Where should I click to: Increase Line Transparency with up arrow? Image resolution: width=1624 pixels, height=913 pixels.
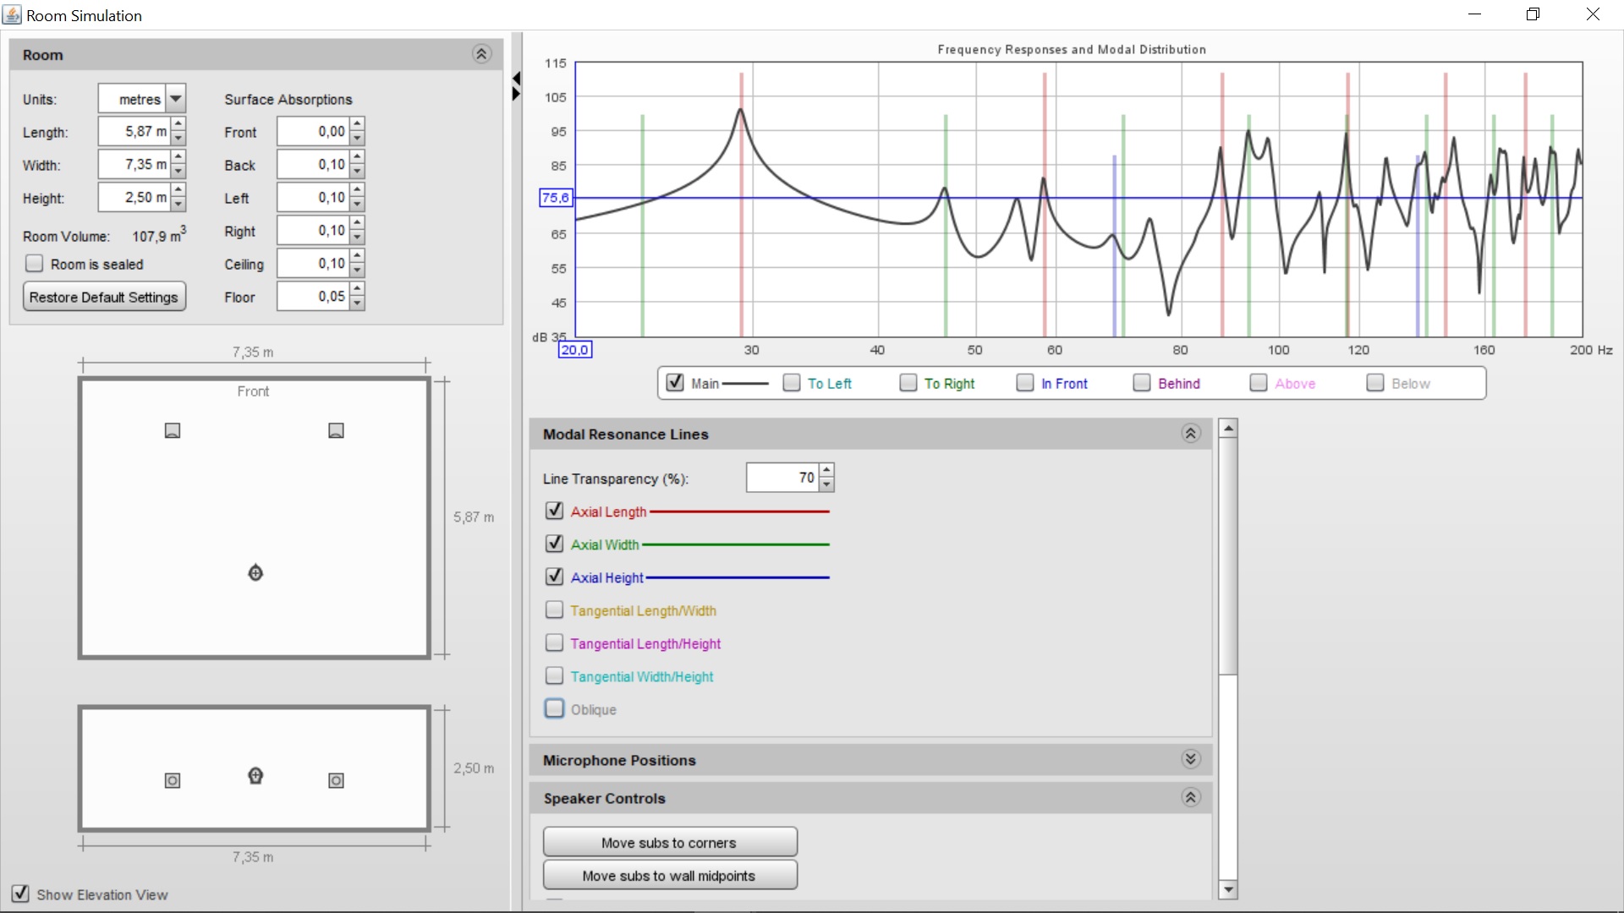click(x=826, y=470)
